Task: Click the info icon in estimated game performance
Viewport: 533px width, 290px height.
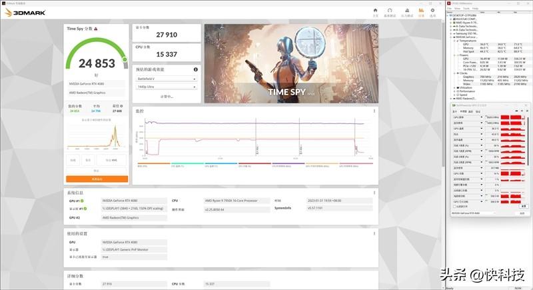Action: click(x=195, y=69)
